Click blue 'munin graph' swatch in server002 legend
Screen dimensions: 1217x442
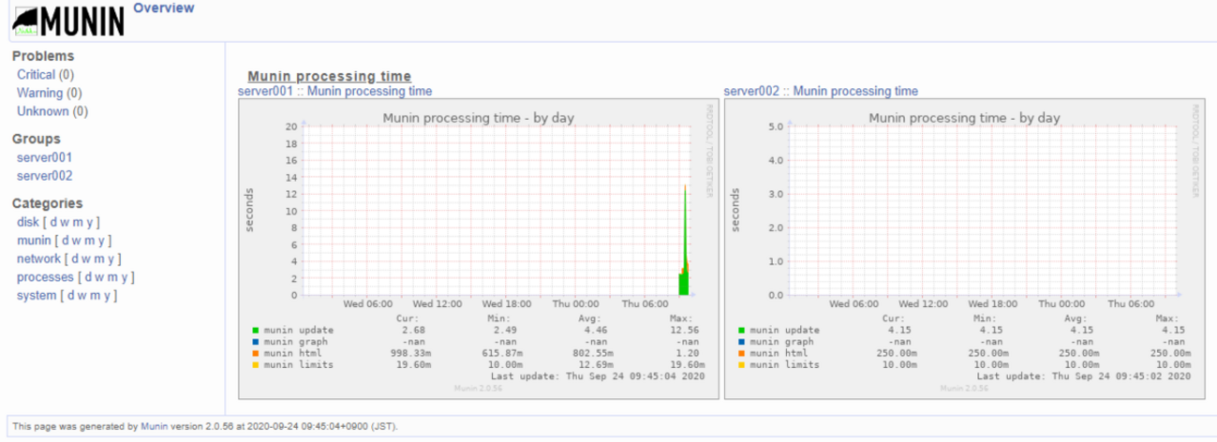[741, 342]
